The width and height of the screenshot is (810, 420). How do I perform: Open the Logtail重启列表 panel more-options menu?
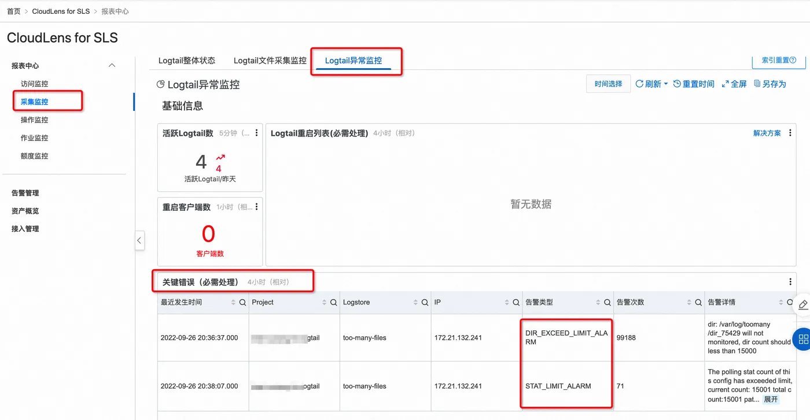point(790,133)
